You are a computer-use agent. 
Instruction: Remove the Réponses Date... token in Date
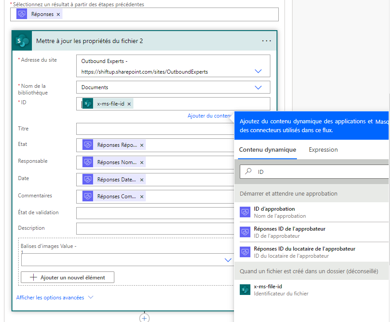pyautogui.click(x=142, y=180)
